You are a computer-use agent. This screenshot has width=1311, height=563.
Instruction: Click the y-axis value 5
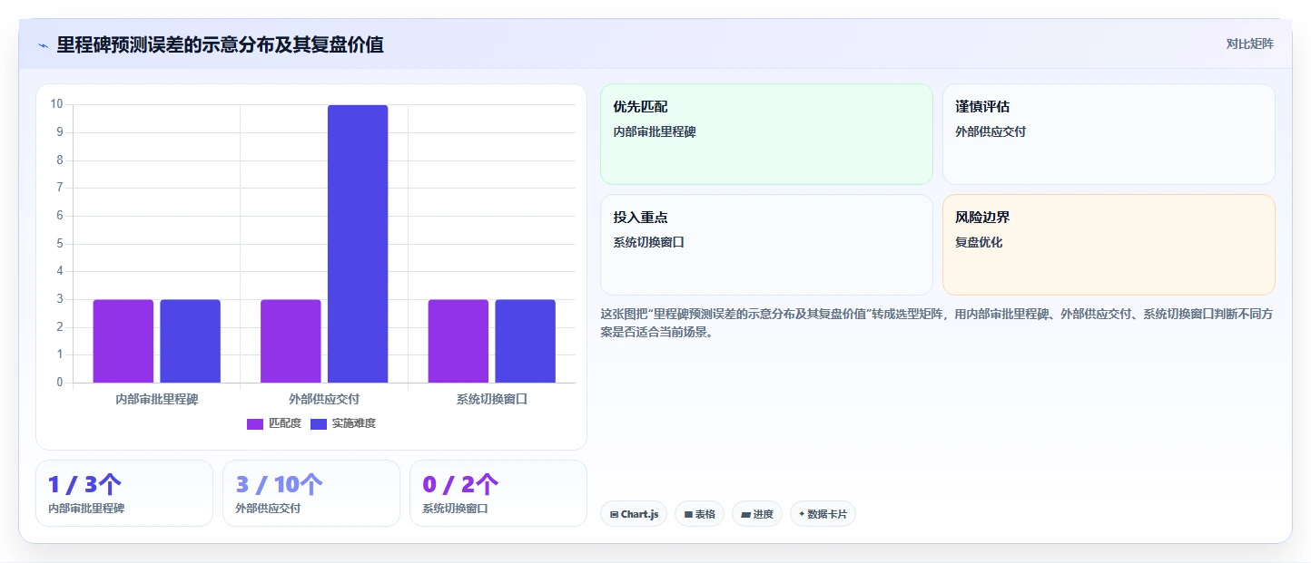60,243
